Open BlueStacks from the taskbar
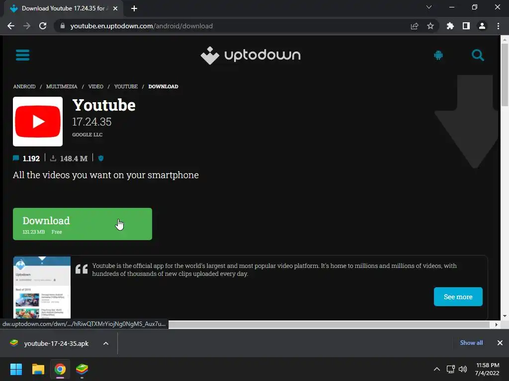The height and width of the screenshot is (381, 509). pos(82,369)
